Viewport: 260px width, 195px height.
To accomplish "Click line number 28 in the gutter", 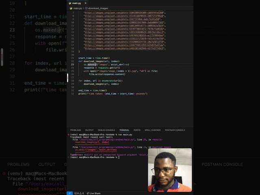I will [72, 81].
